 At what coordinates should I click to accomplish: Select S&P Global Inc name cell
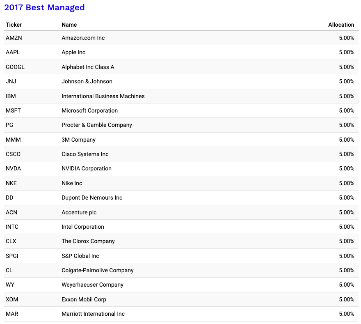click(80, 256)
